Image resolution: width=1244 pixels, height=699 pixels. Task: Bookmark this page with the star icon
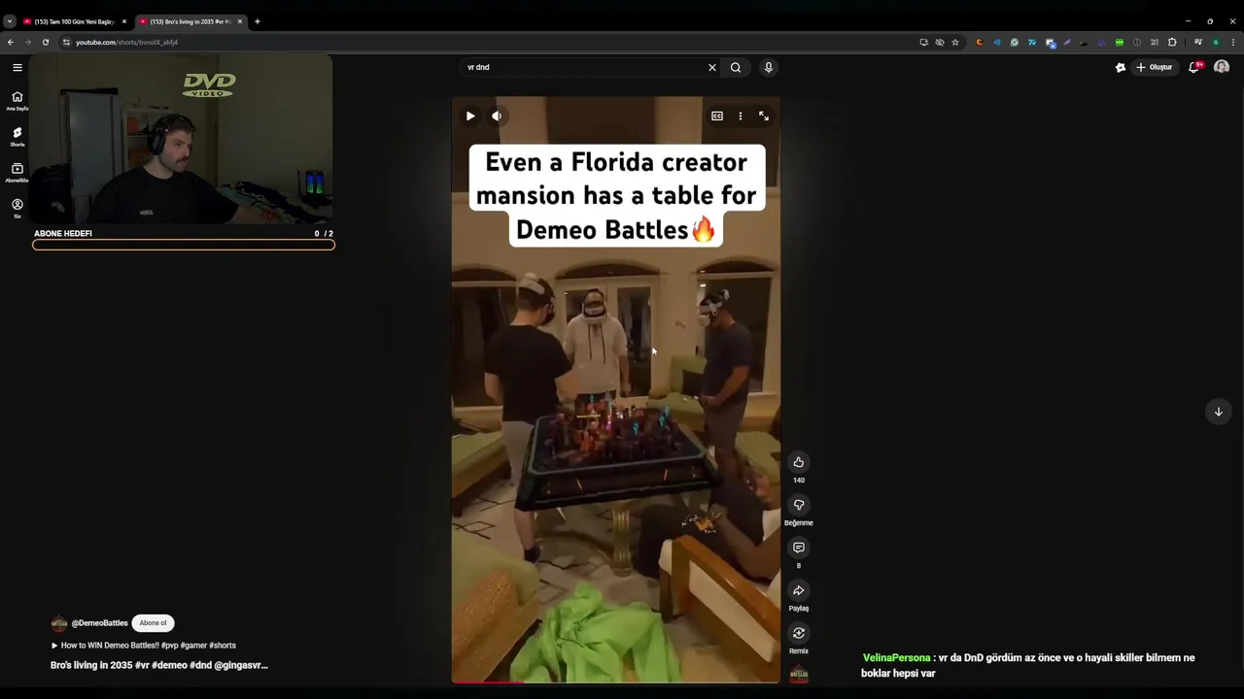point(955,43)
